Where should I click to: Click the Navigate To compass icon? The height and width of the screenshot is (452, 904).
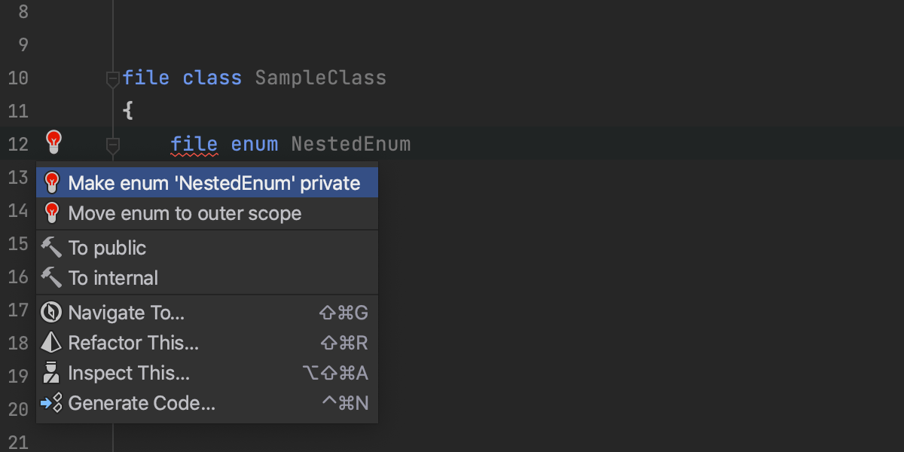point(51,313)
